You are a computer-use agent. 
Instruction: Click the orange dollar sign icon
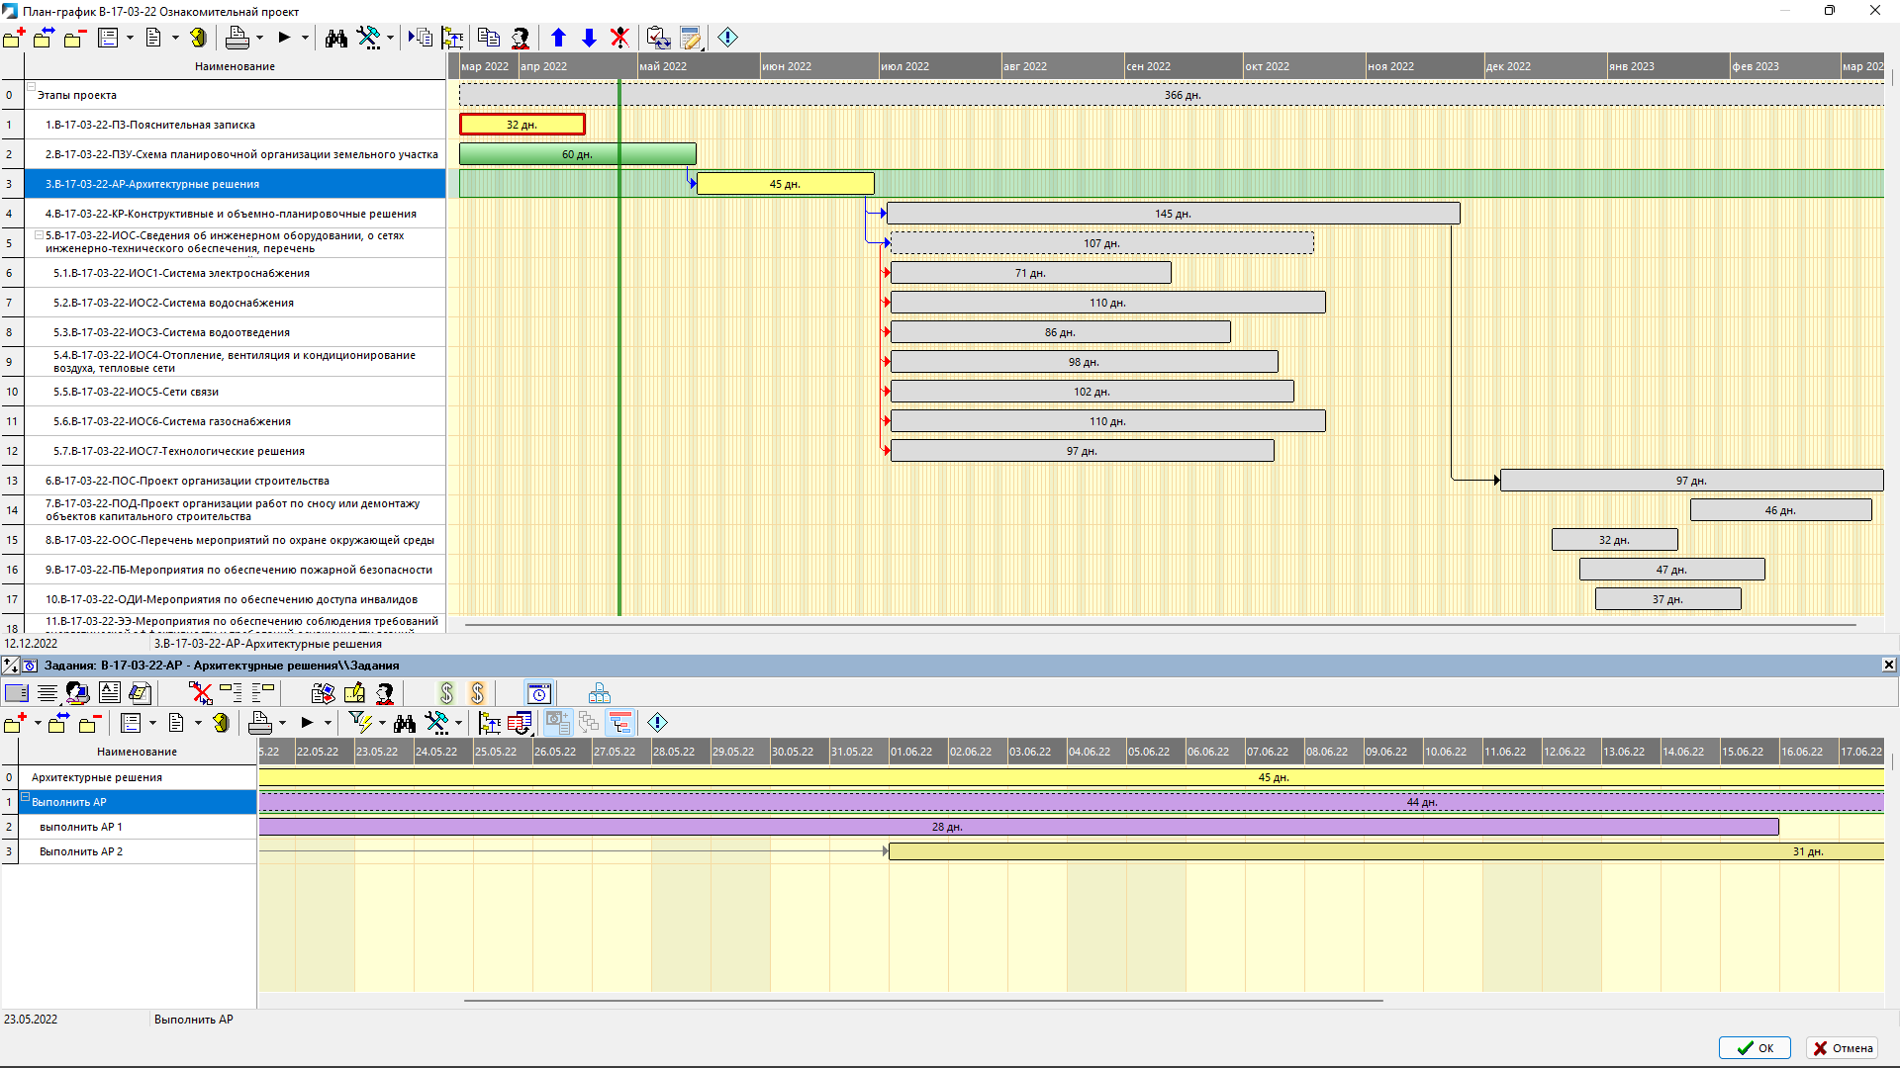478,693
